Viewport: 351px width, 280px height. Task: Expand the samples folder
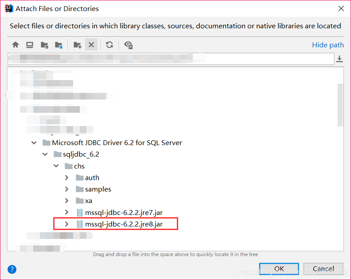pyautogui.click(x=66, y=189)
